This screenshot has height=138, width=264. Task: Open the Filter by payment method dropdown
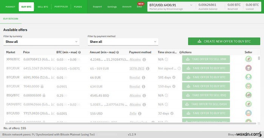tap(123, 42)
